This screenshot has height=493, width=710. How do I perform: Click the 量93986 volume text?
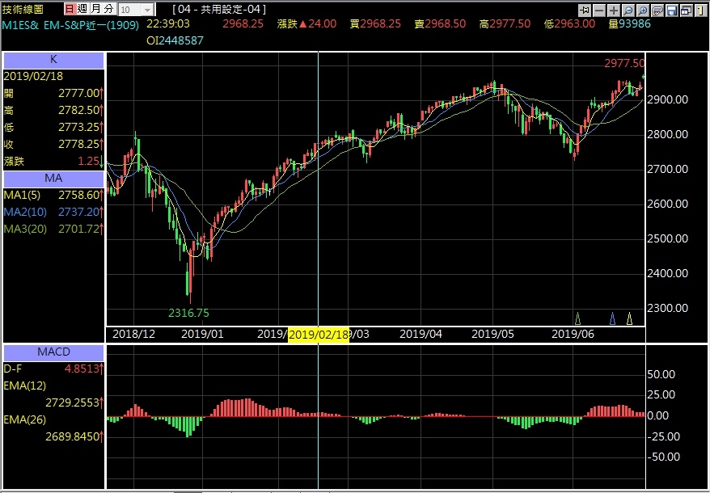pos(629,24)
